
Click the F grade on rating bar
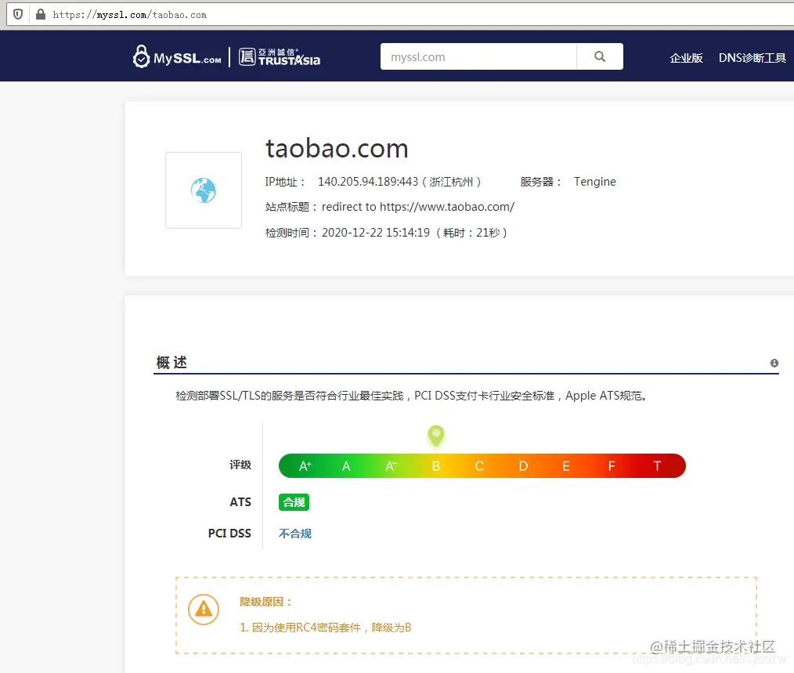pos(612,465)
